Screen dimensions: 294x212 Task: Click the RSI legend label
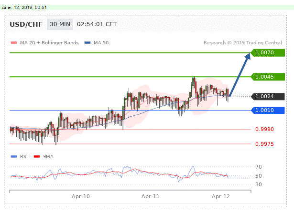[24, 157]
